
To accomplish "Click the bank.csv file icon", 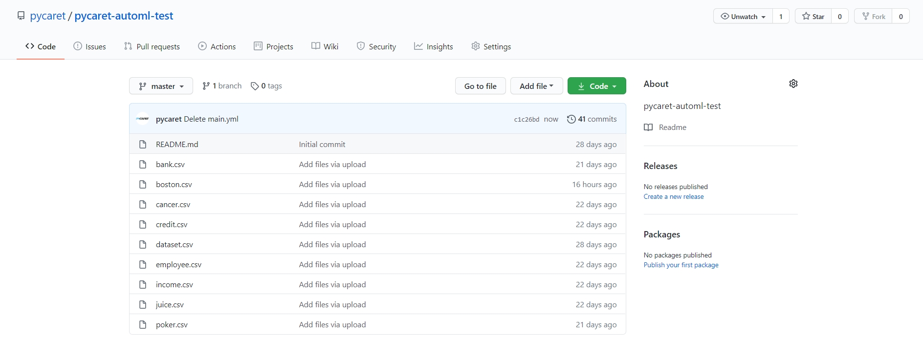I will coord(143,165).
